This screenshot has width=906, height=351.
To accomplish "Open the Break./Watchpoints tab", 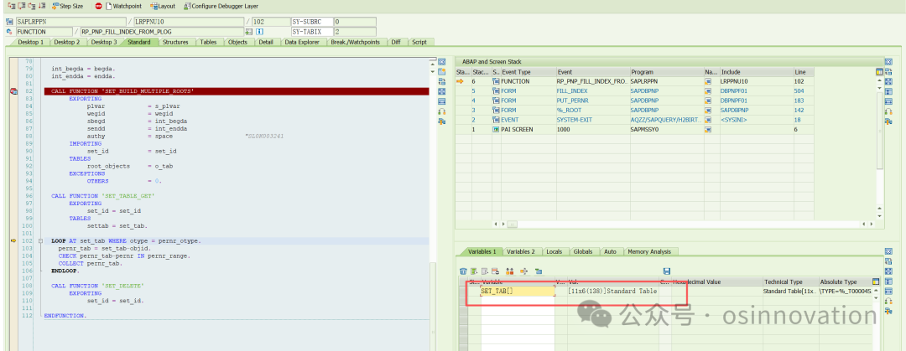I will pos(356,42).
